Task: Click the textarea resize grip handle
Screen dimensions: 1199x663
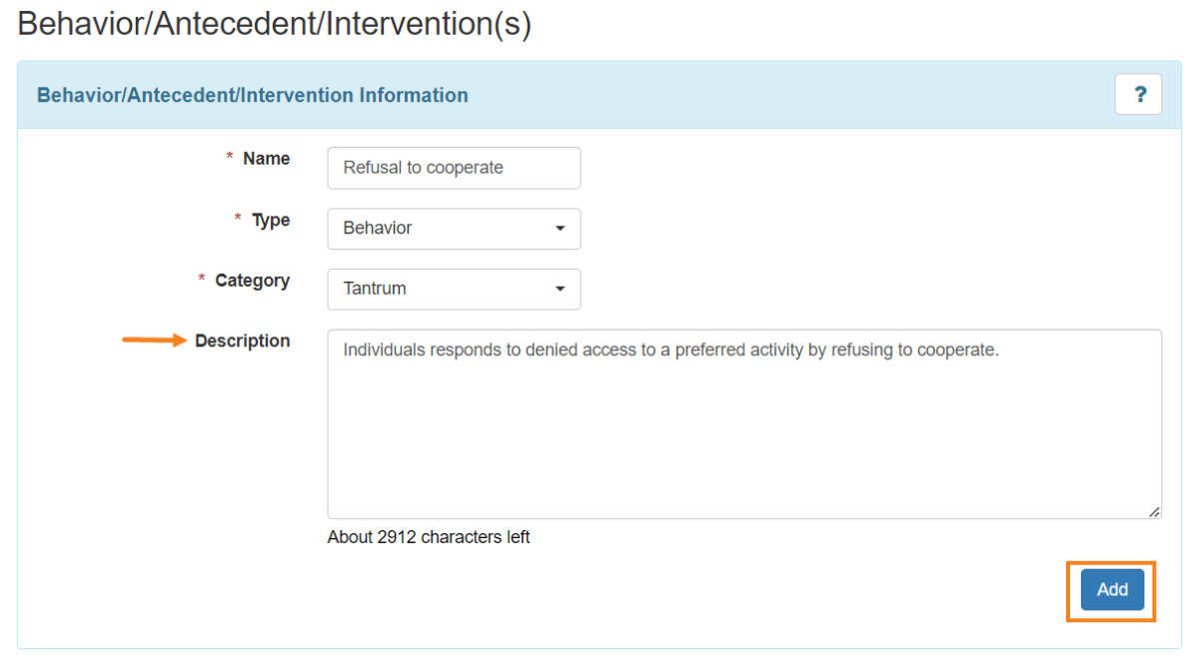Action: pyautogui.click(x=1154, y=512)
